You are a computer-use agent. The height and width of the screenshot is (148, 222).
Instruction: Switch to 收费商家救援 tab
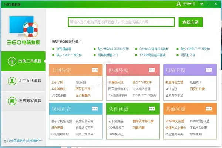(x=23, y=101)
